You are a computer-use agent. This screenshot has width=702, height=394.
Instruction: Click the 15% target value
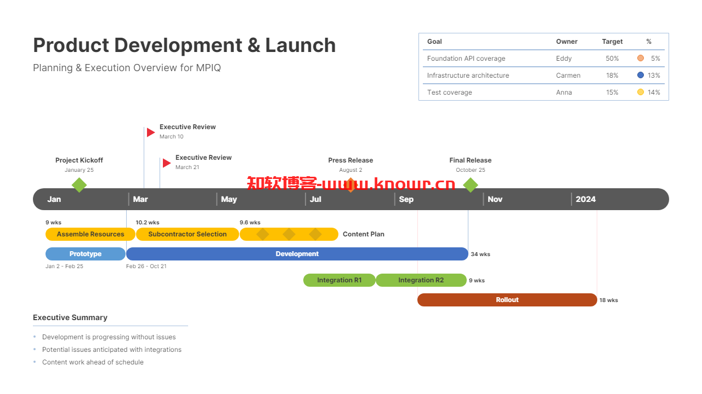pos(613,92)
